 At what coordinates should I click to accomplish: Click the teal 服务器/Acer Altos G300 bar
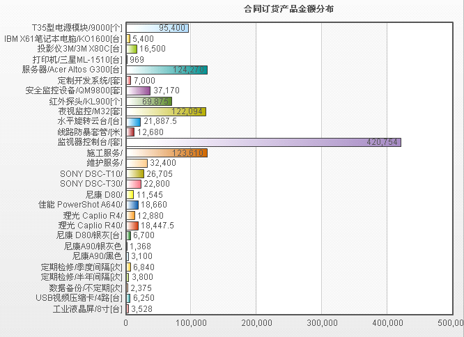click(166, 70)
